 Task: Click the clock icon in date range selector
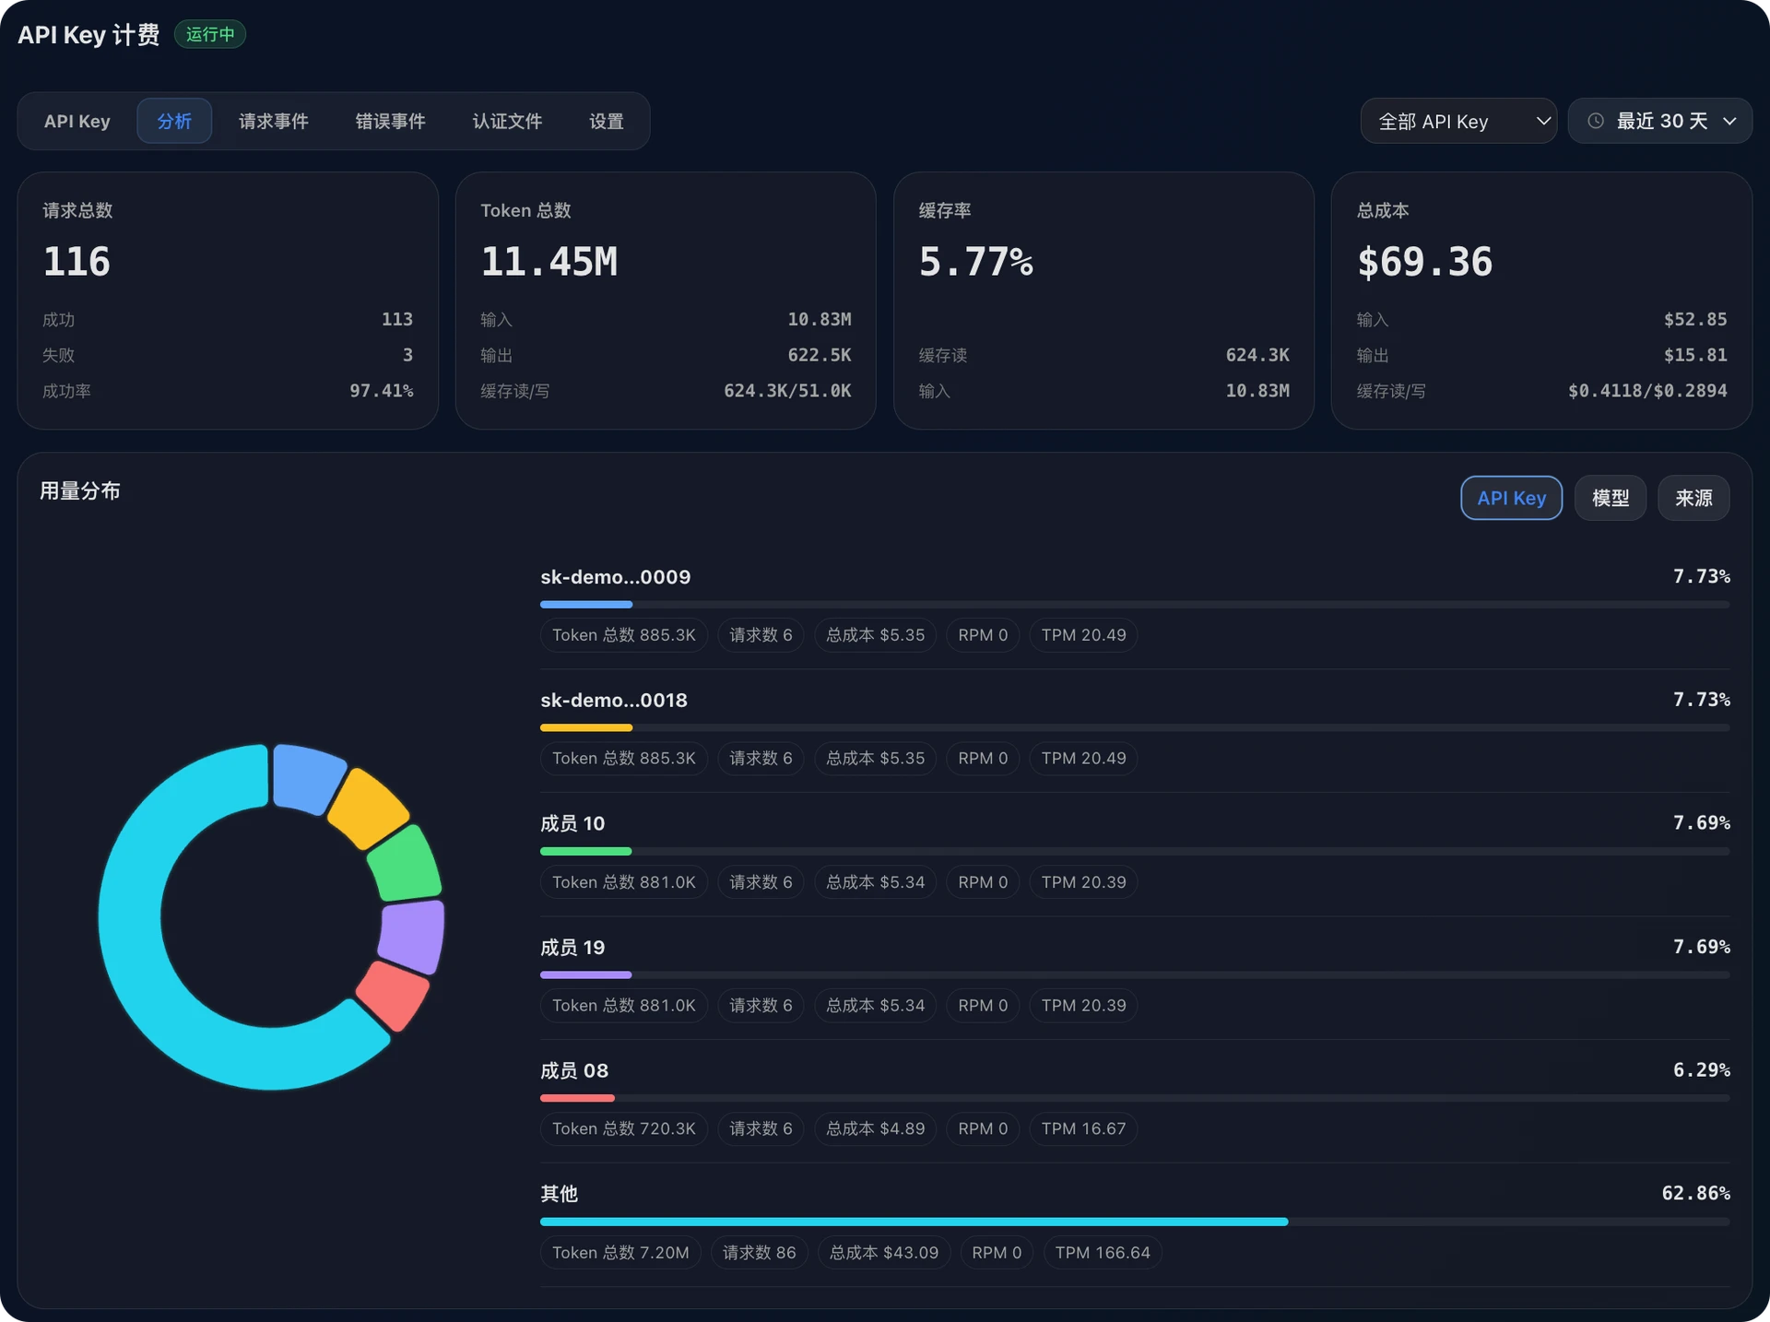[1596, 121]
